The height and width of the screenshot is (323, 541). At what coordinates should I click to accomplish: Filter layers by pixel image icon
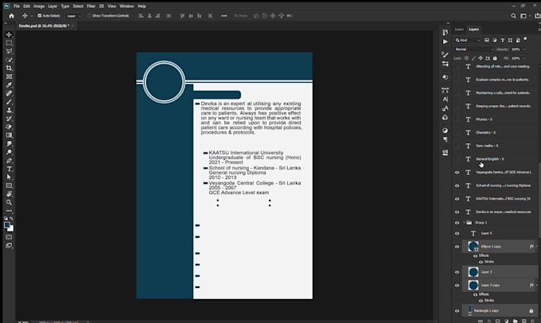pos(486,41)
